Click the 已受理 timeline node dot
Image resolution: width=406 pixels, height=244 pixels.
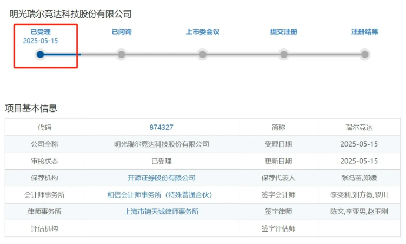pyautogui.click(x=41, y=54)
